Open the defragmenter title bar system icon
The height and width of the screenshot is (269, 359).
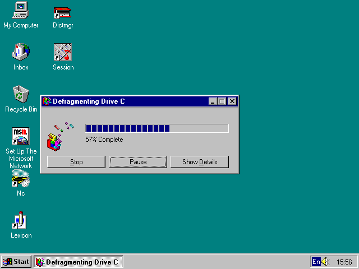(47, 101)
